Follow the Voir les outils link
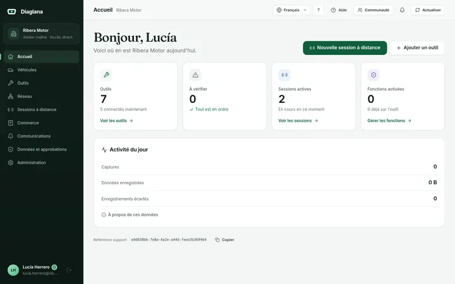The width and height of the screenshot is (455, 284). [116, 121]
